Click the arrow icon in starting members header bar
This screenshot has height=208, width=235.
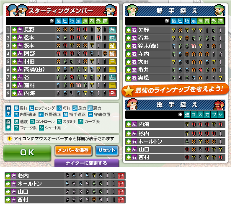[x=52, y=21]
